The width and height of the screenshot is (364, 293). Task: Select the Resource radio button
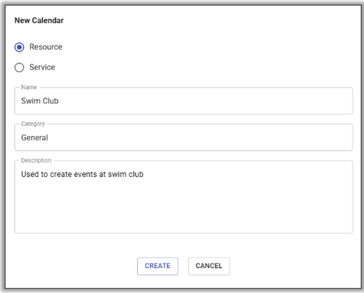coord(20,47)
